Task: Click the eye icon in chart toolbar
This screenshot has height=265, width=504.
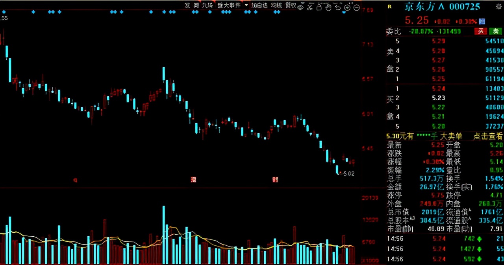Action: pyautogui.click(x=301, y=7)
